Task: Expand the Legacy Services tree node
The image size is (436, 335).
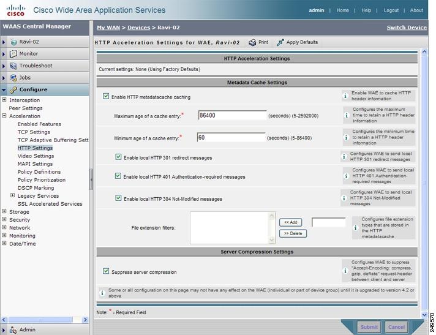Action: (x=12, y=195)
